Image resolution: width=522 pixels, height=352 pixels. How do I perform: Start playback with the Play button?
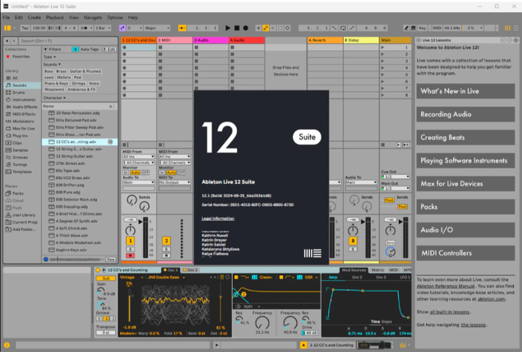pos(228,28)
